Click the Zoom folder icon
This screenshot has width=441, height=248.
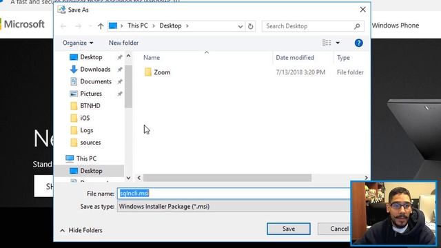point(148,72)
